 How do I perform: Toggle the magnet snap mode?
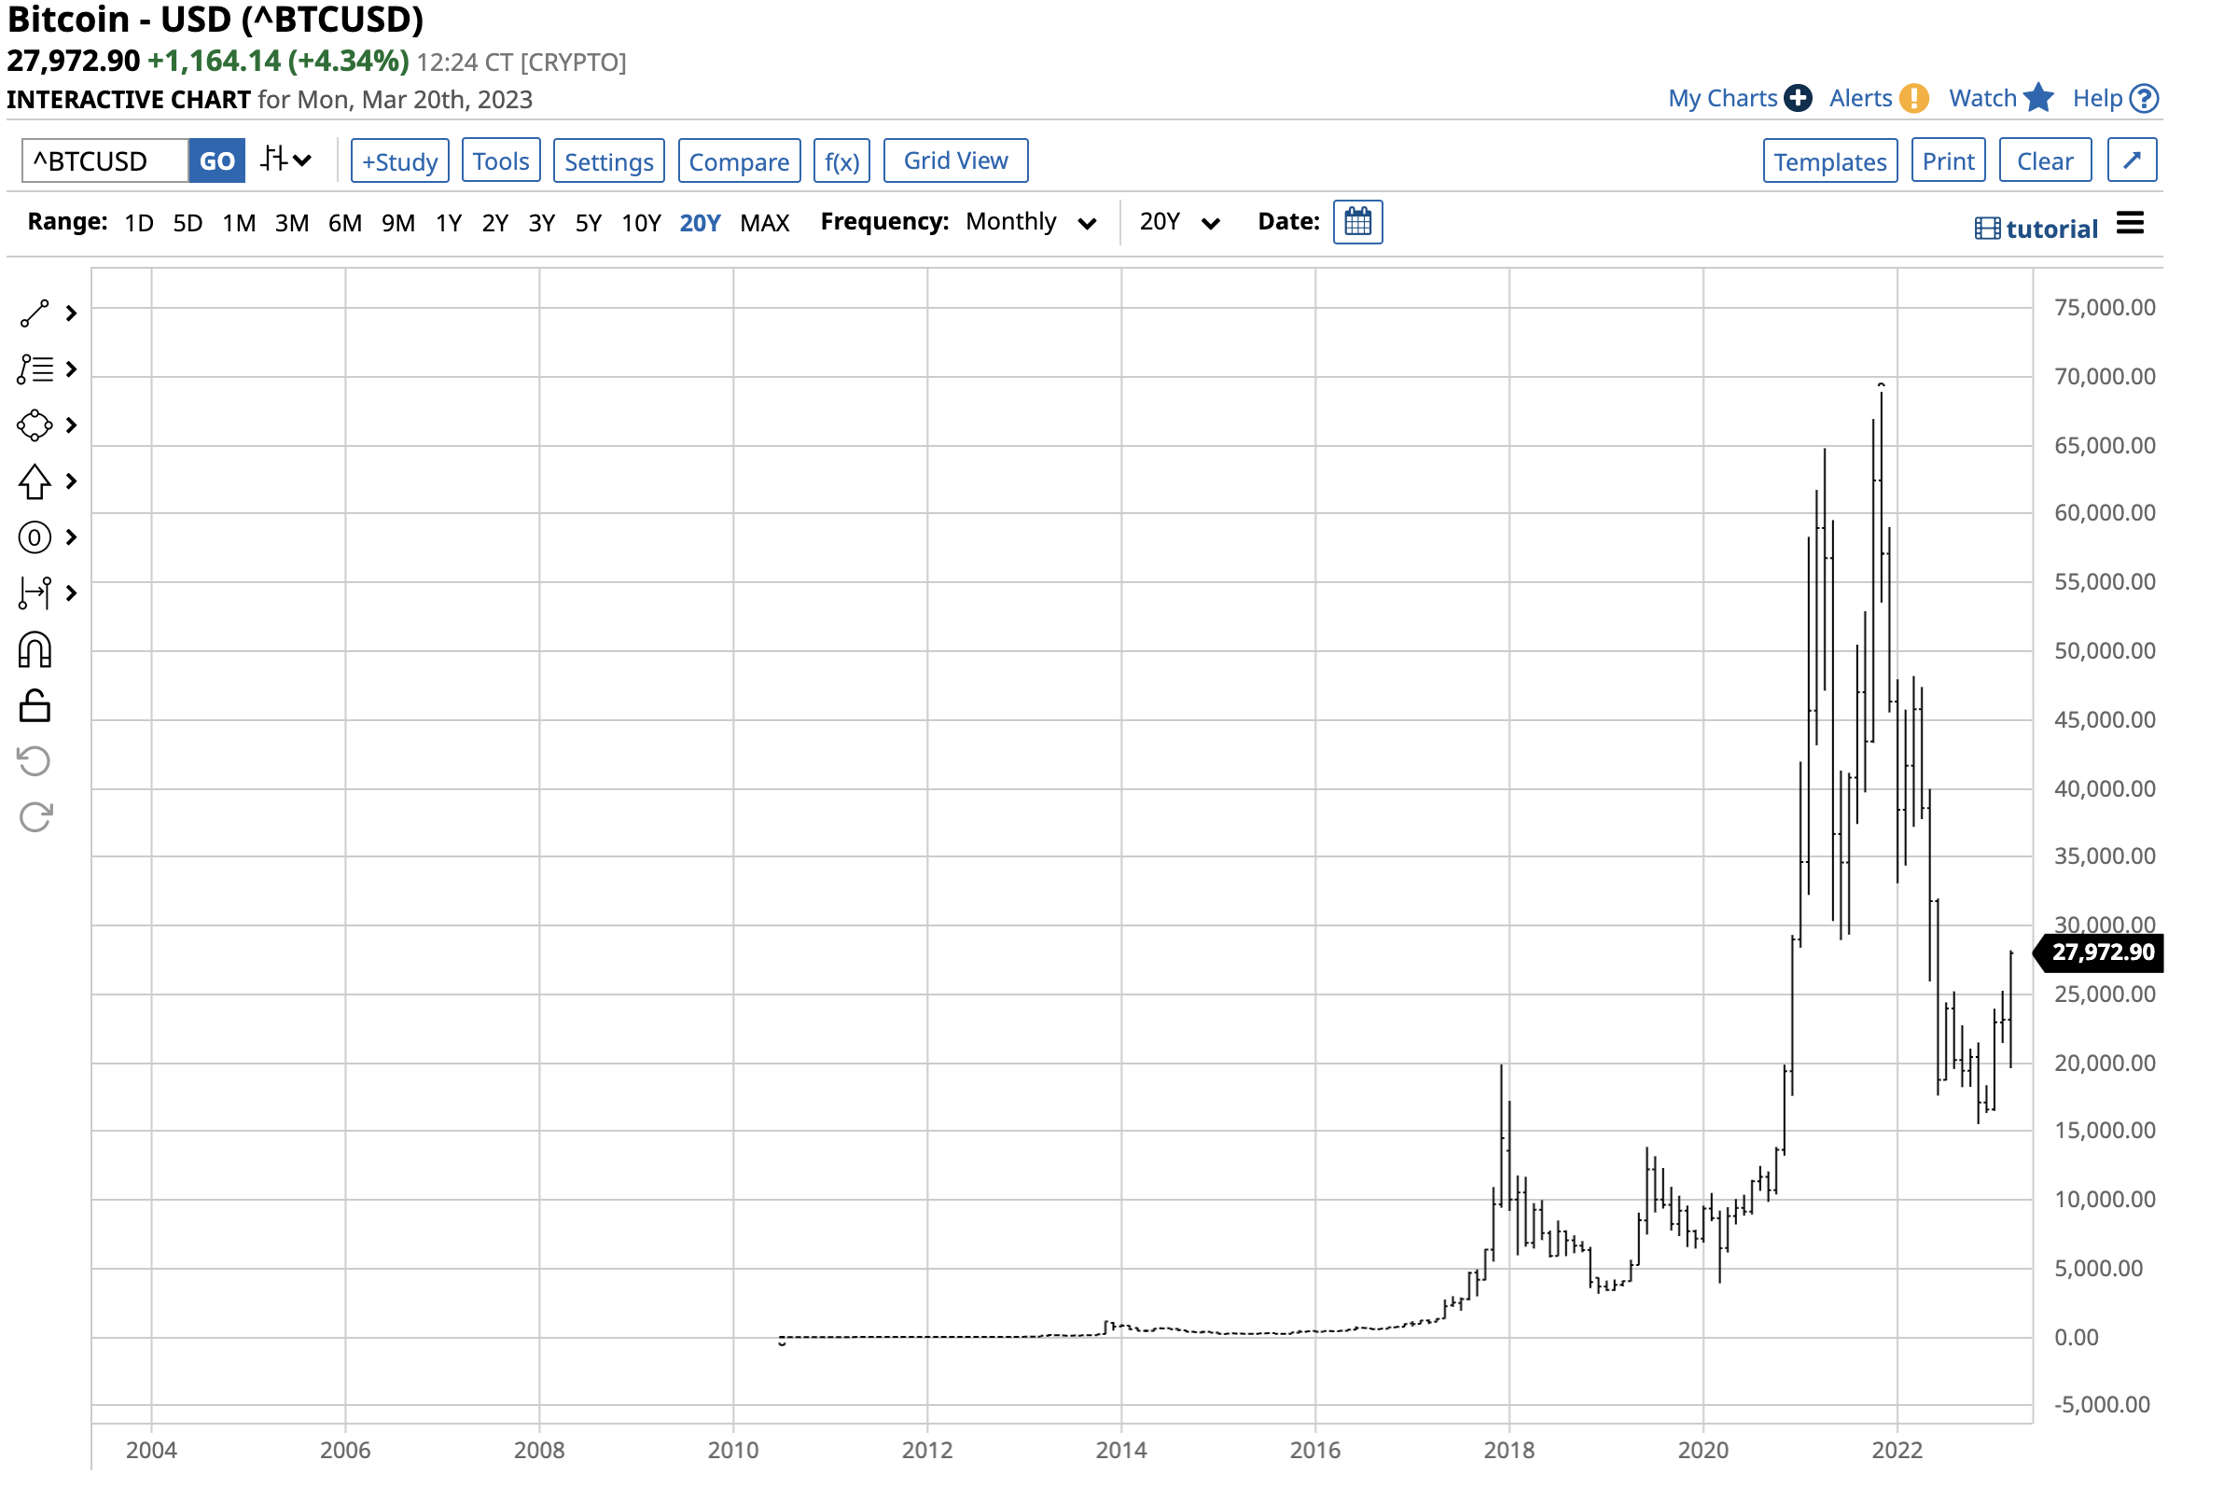[x=35, y=651]
